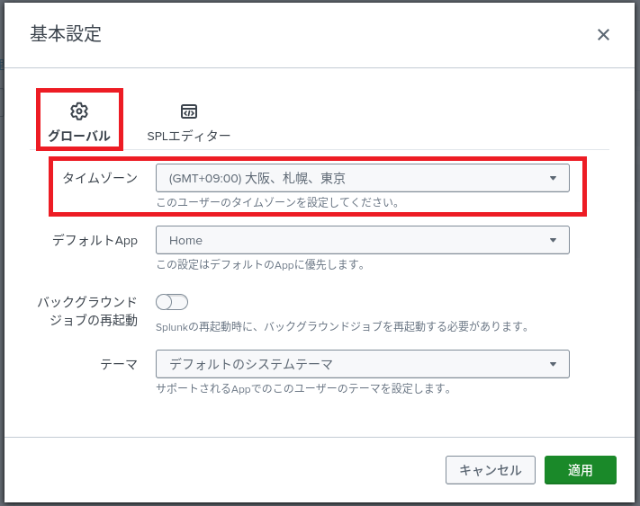Click the 基本設定 dialog title
The image size is (640, 506).
[x=66, y=34]
